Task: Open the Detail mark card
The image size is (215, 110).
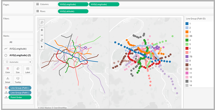Action: 8,80
